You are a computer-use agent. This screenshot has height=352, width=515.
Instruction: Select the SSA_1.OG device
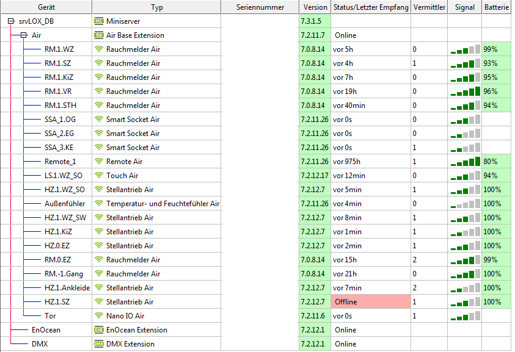pyautogui.click(x=60, y=120)
